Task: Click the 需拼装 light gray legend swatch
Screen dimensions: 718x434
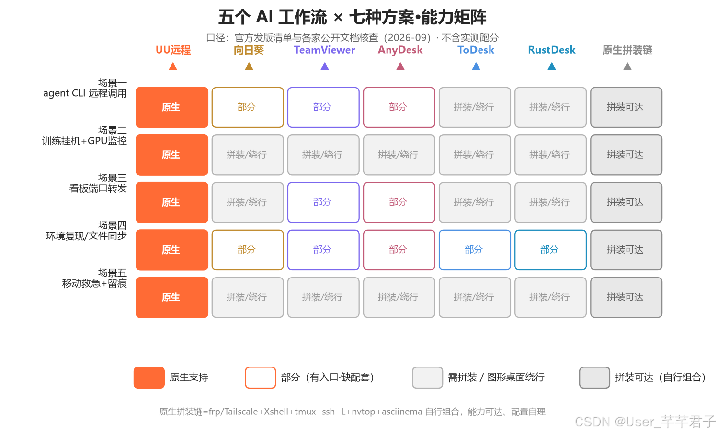Action: click(x=427, y=378)
